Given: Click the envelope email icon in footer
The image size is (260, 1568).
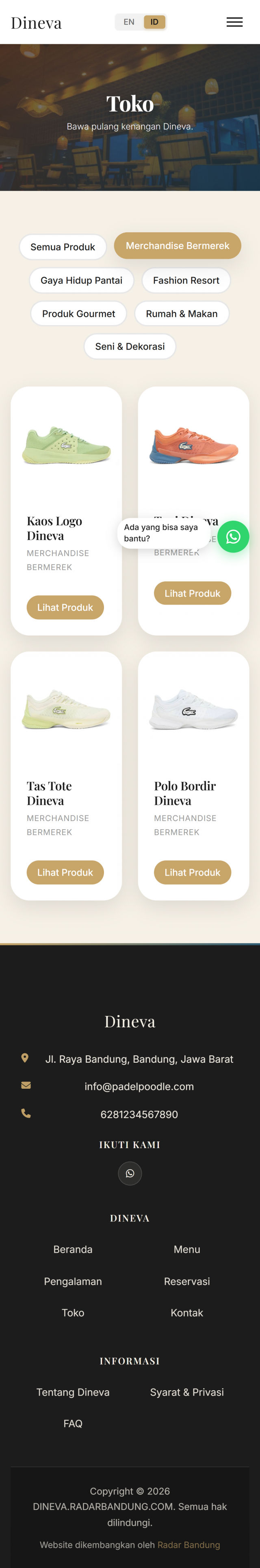Looking at the screenshot, I should point(26,1085).
